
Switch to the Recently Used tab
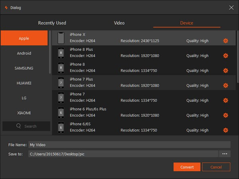pyautogui.click(x=52, y=23)
